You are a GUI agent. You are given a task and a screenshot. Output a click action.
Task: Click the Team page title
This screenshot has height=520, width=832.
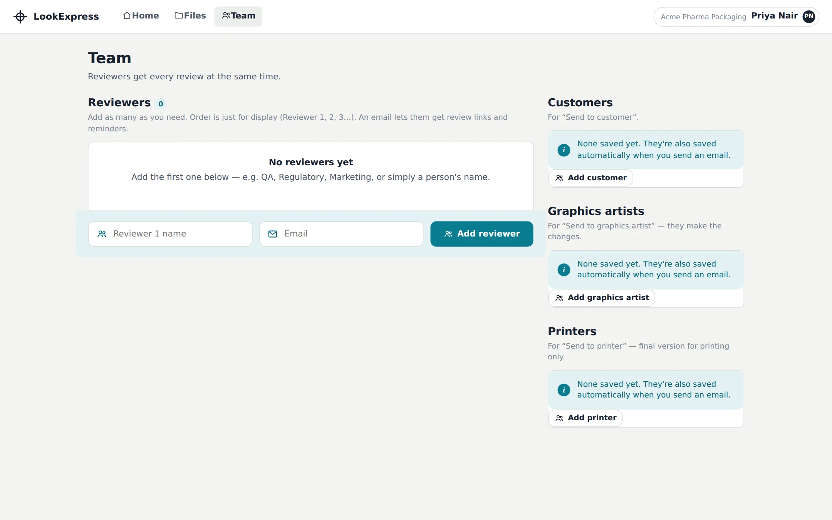pos(110,58)
